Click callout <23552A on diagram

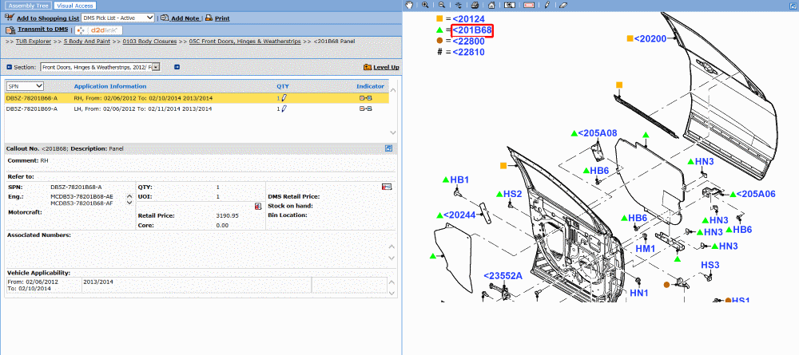click(x=503, y=276)
